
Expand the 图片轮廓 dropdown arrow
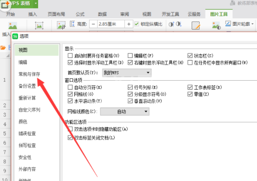pyautogui.click(x=253, y=24)
